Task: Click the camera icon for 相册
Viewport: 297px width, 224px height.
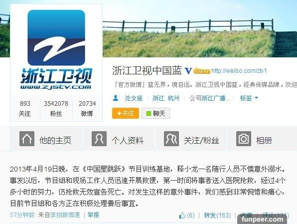Action: click(244, 139)
